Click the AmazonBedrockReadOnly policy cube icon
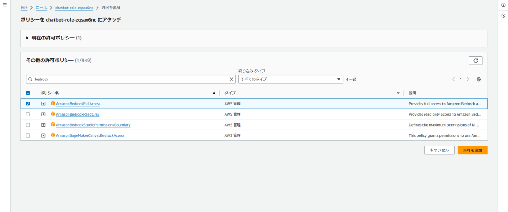508x212 pixels. click(53, 114)
